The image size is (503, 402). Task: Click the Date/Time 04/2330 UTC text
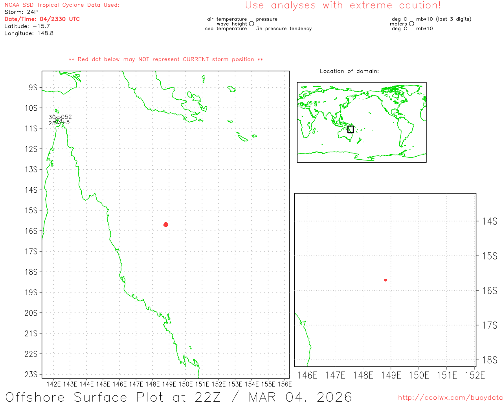point(42,19)
